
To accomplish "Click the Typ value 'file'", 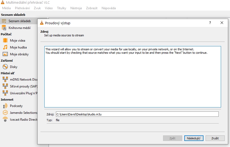I will pos(58,120).
